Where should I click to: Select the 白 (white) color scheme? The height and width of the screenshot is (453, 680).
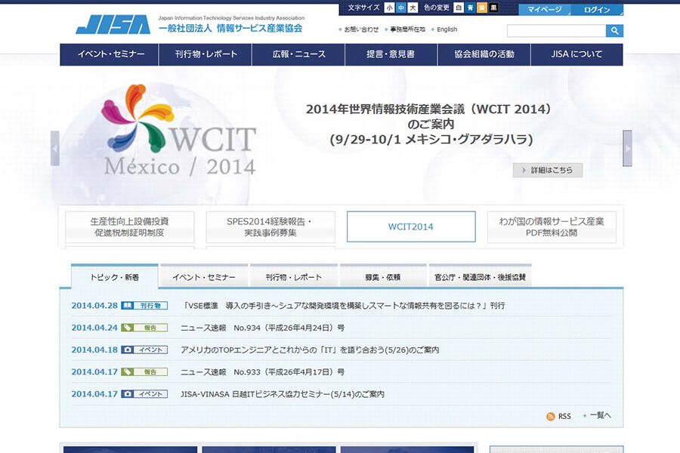(459, 8)
